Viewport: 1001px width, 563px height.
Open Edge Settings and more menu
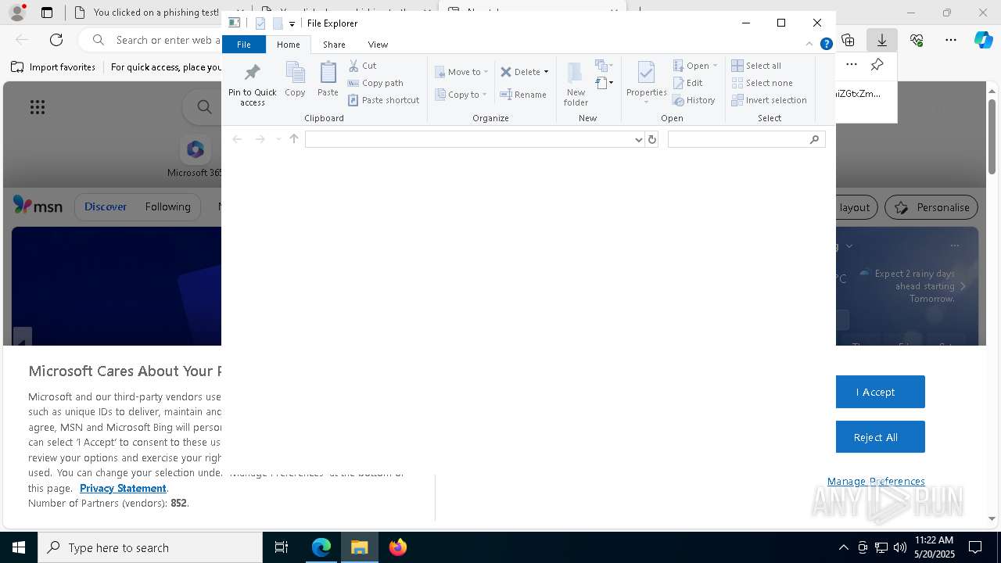tap(951, 39)
